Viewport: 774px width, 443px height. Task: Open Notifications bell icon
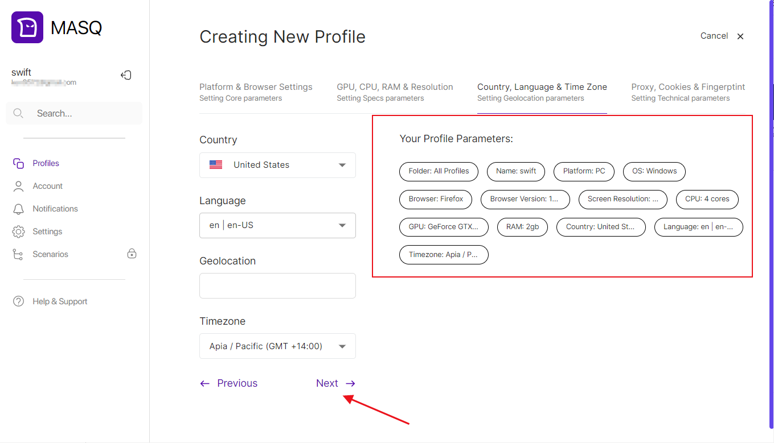(x=18, y=209)
